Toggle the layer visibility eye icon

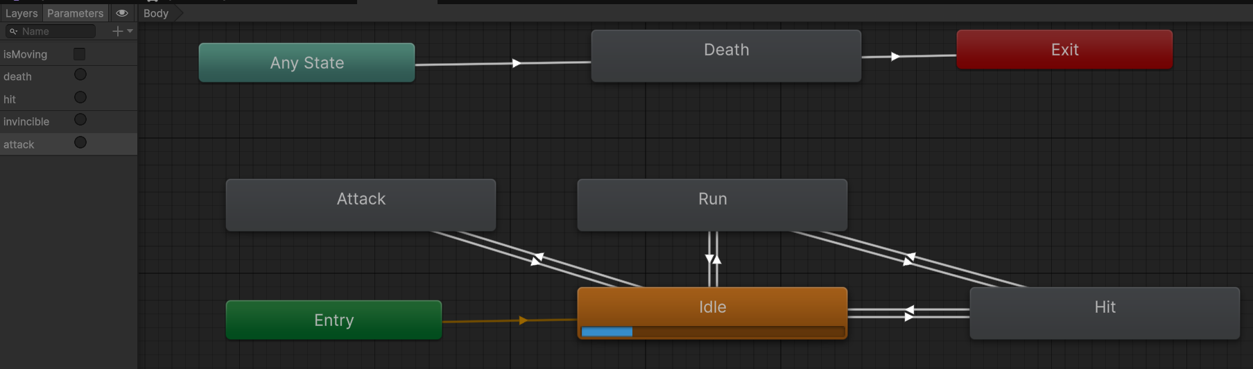point(122,13)
